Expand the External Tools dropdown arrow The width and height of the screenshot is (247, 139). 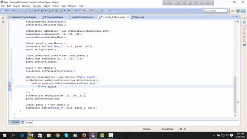point(52,11)
